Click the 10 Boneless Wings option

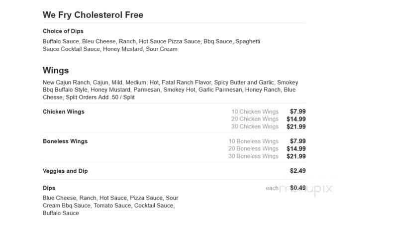(x=254, y=141)
